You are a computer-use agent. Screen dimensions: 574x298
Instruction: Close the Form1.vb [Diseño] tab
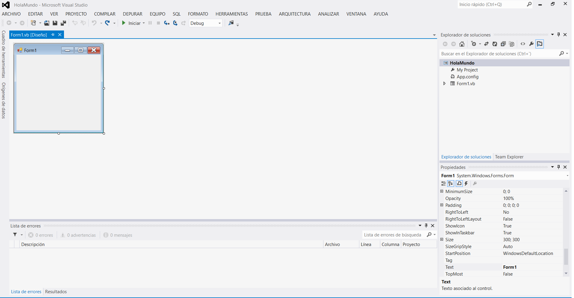pyautogui.click(x=60, y=35)
